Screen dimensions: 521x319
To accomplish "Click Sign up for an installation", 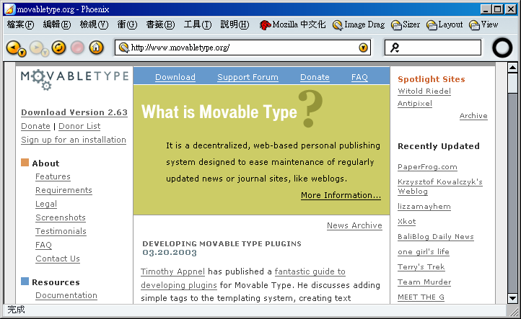I will click(x=74, y=140).
